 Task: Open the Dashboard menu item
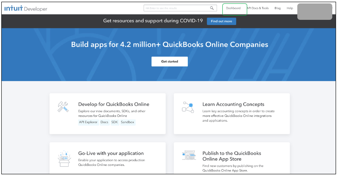coord(233,8)
